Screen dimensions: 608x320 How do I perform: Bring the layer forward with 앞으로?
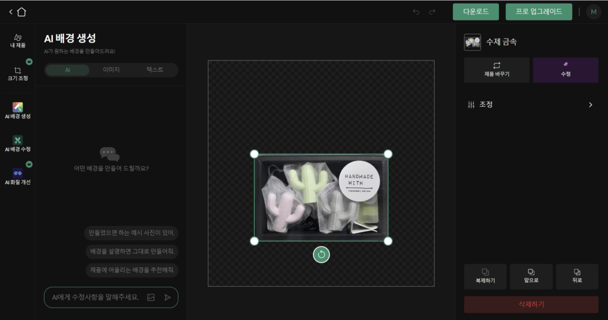coord(531,277)
